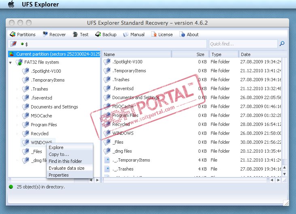
Task: Choose Properties from context menu
Action: [70, 175]
